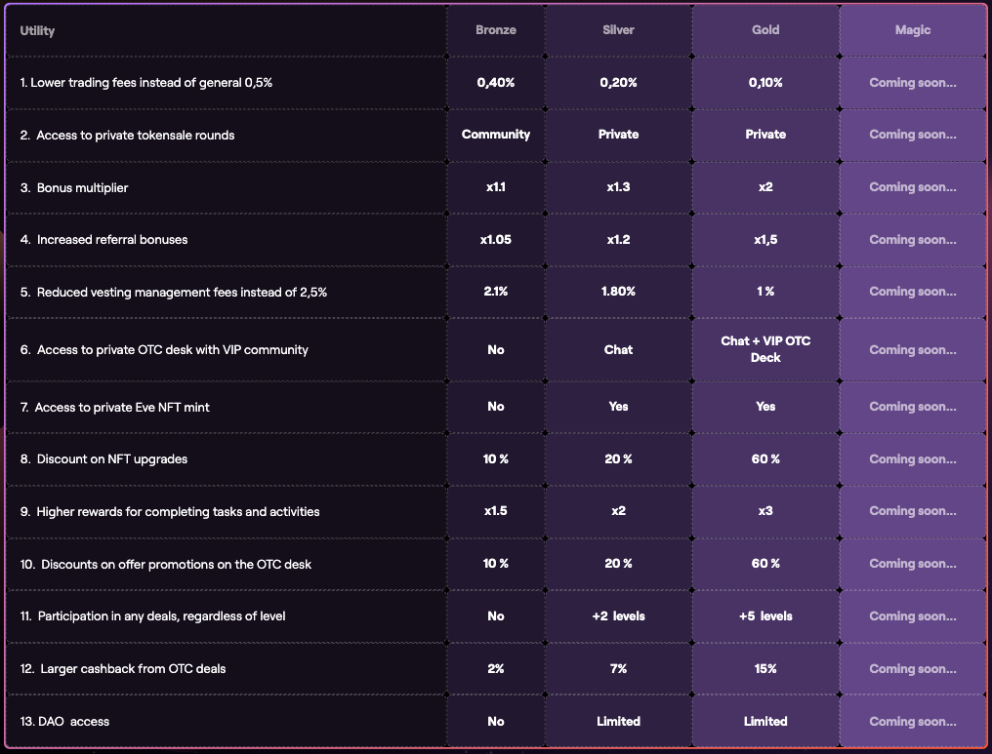Select the Lower trading fees row

(495, 83)
